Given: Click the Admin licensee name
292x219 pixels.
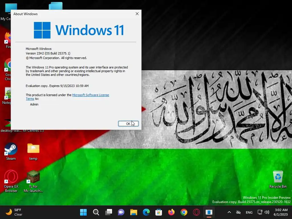Looking at the screenshot, I should point(34,104).
